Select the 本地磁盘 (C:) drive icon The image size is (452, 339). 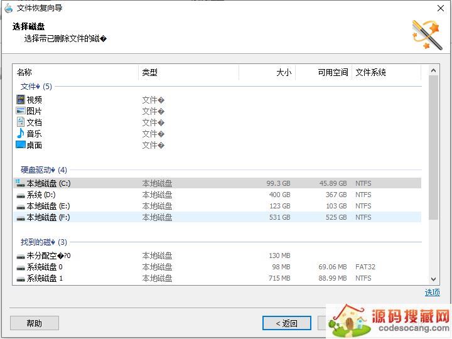point(21,184)
